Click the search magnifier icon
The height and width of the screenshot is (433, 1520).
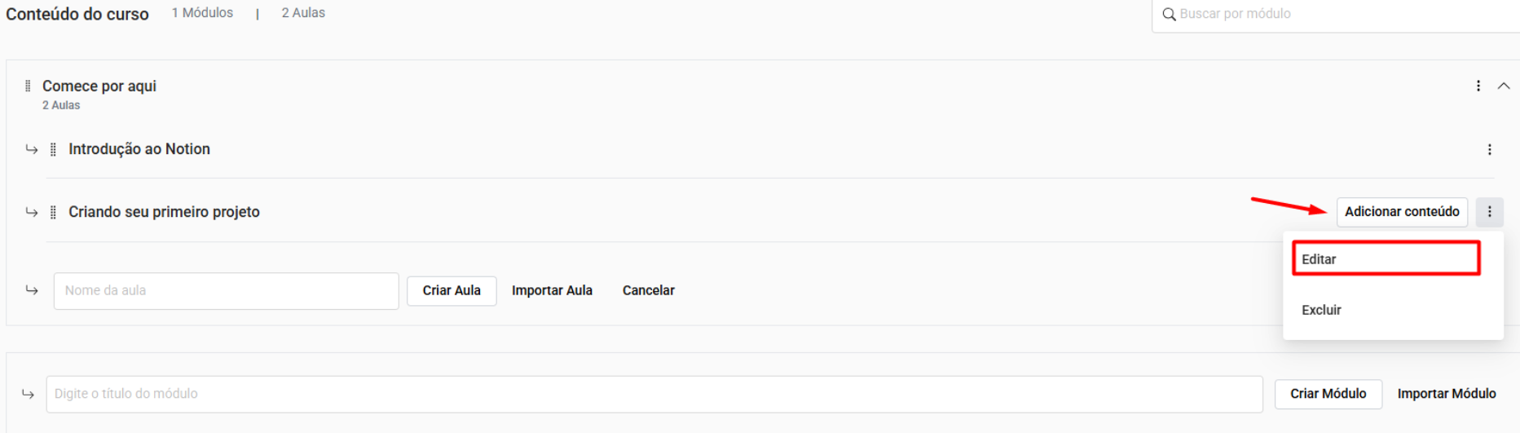(x=1169, y=15)
